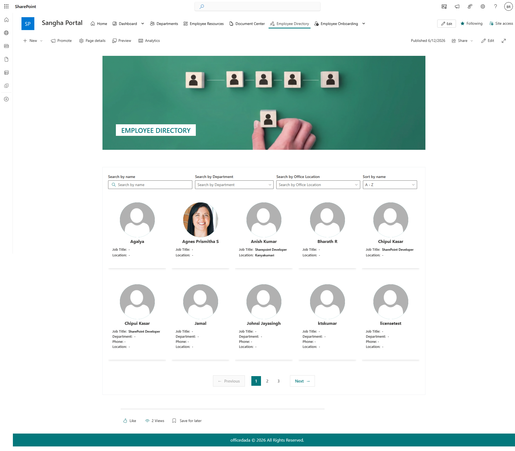Click the site header Edit button
This screenshot has width=515, height=451.
pos(446,24)
